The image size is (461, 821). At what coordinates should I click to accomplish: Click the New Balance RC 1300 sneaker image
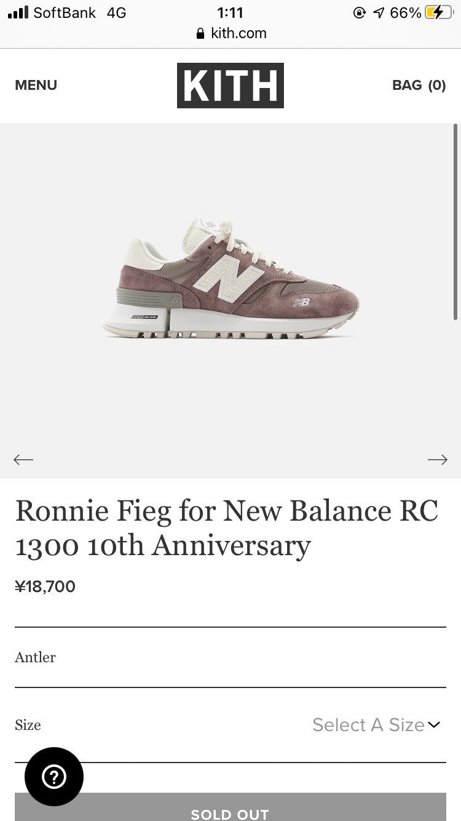[231, 280]
